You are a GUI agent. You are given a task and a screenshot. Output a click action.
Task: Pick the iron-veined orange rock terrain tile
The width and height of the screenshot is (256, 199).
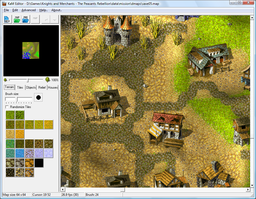pos(29,172)
